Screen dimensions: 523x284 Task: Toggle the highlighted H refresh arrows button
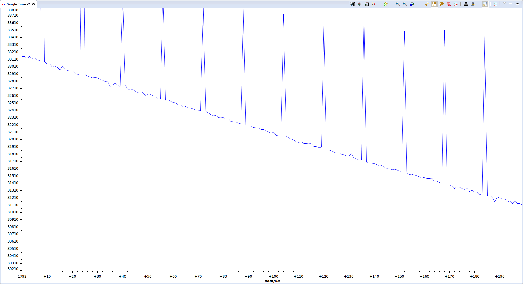point(434,4)
